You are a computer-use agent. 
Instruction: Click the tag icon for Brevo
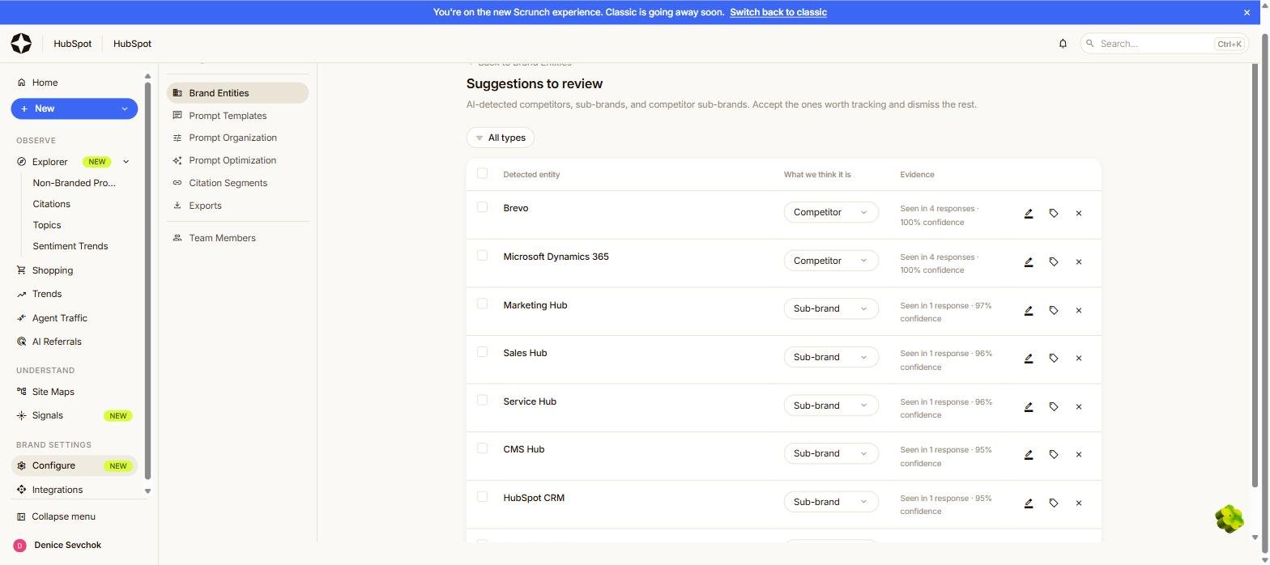tap(1054, 214)
